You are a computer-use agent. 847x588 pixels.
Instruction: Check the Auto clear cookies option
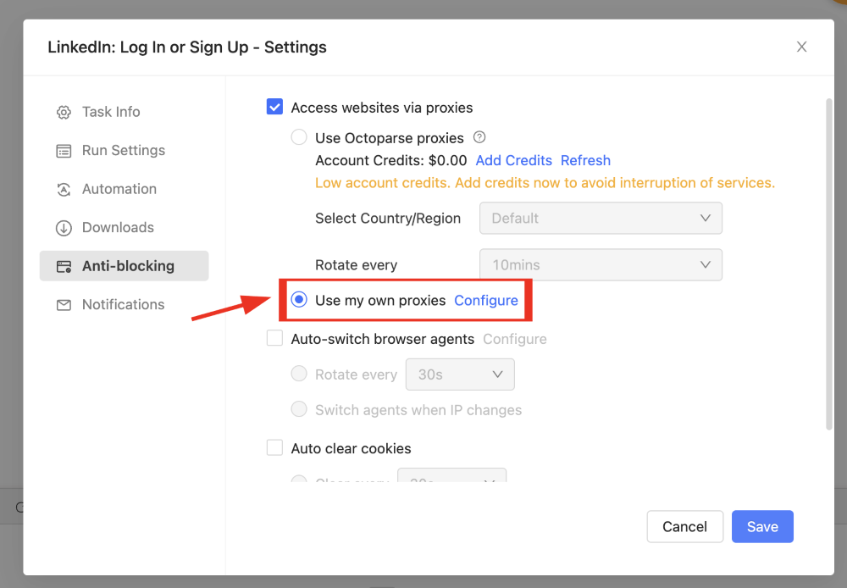click(274, 448)
